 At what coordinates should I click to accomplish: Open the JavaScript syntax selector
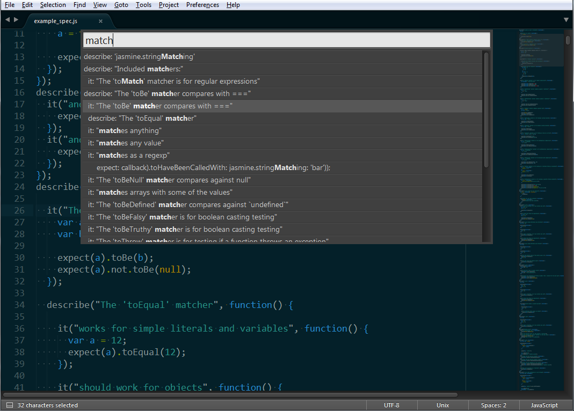(x=544, y=405)
